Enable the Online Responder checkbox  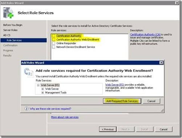(54, 43)
